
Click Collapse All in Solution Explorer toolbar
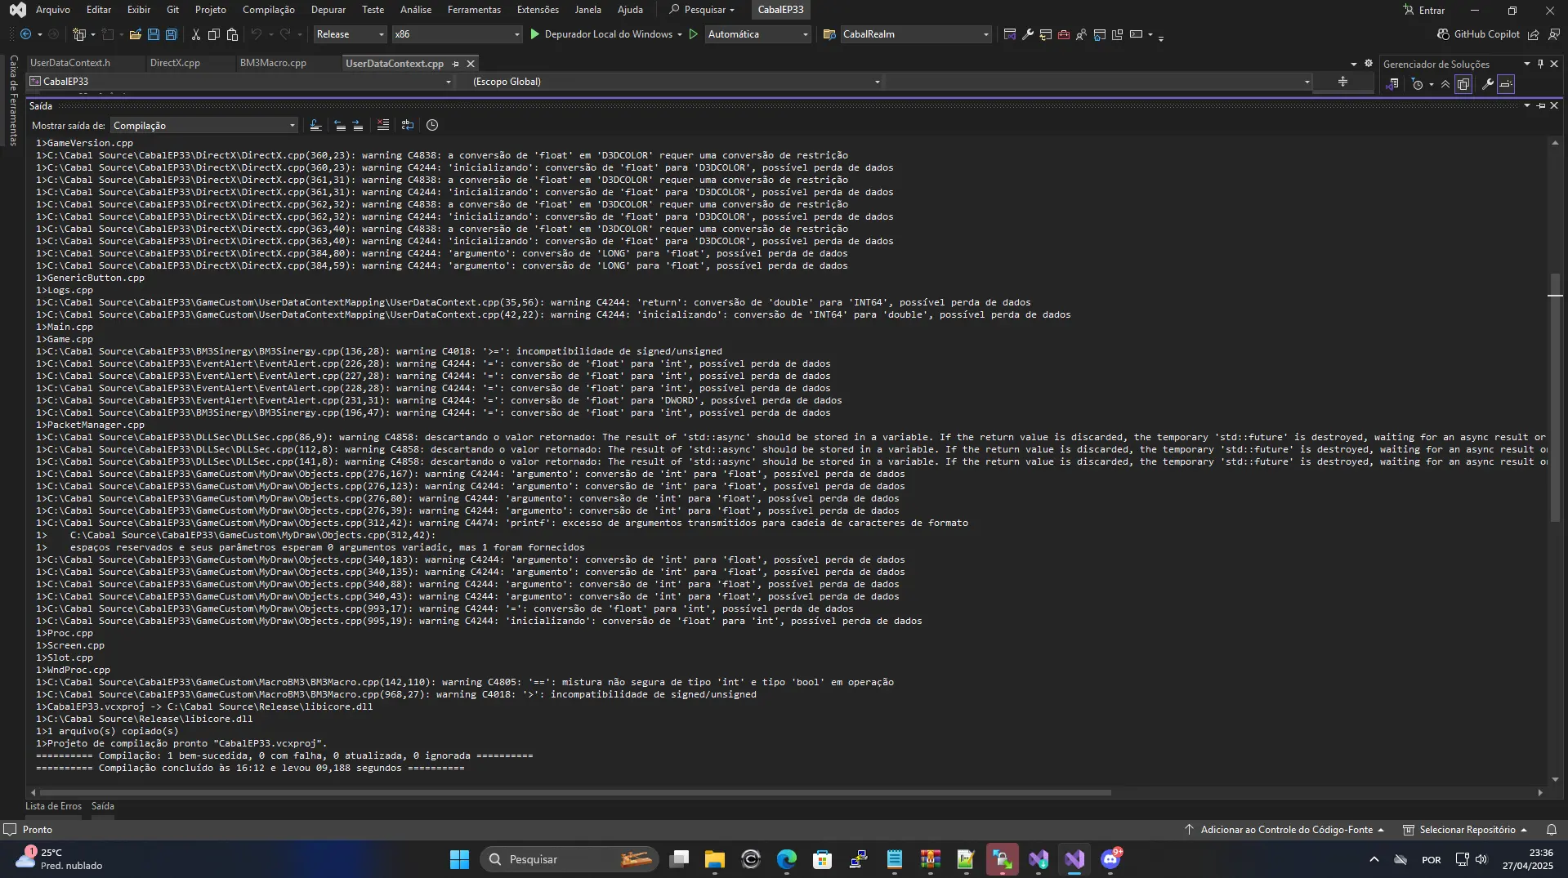(1445, 84)
